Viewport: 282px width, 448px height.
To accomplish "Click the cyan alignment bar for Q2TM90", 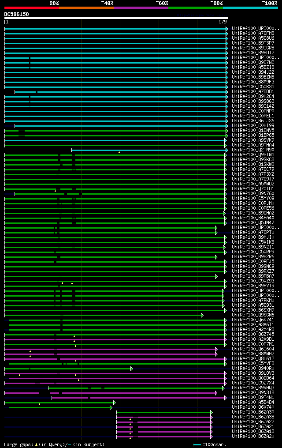I will (149, 150).
